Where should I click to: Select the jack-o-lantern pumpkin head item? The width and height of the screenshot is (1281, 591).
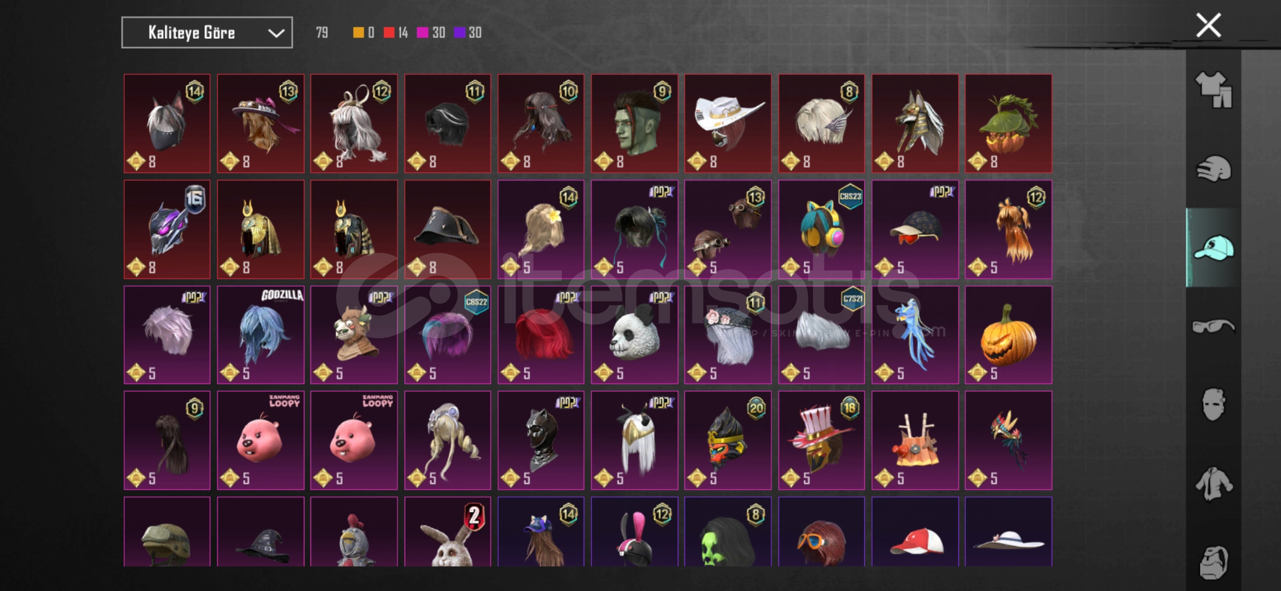pos(1008,335)
